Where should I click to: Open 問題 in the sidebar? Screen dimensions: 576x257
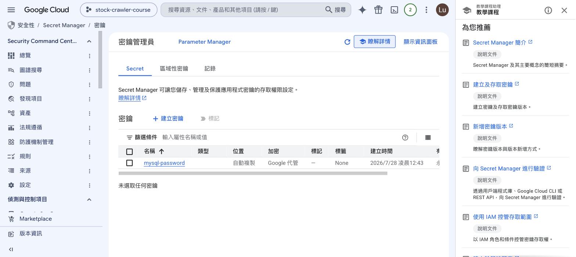tap(25, 84)
